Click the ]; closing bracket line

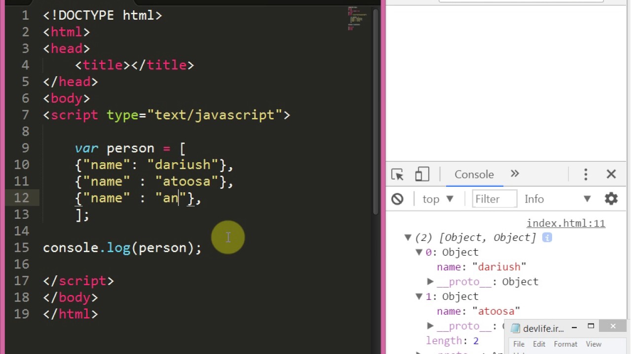tap(82, 215)
